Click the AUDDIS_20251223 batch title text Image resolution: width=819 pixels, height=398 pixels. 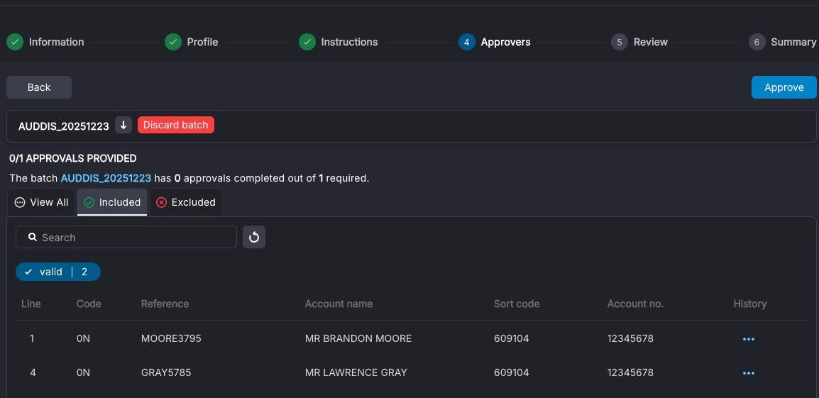[64, 126]
